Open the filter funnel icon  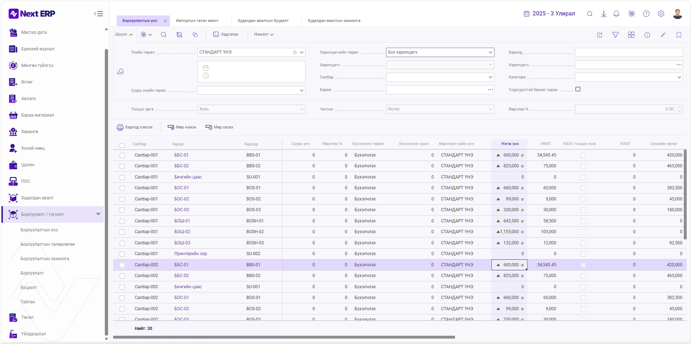(615, 35)
